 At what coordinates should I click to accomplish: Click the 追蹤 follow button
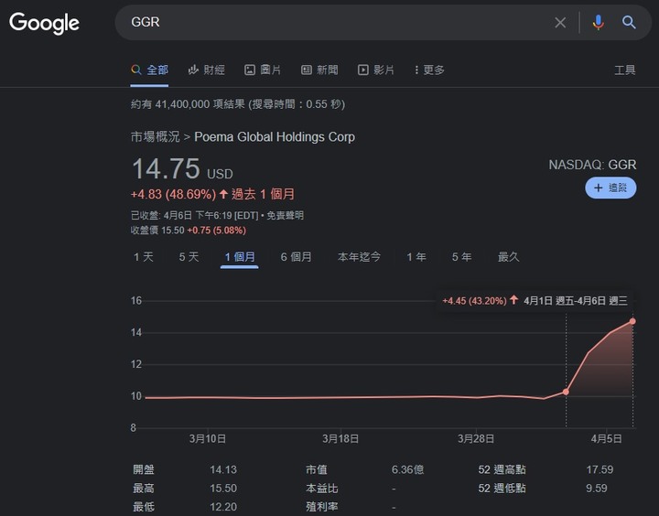[x=610, y=188]
